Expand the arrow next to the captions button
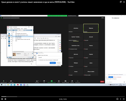The image size is (126, 101). 69,81
